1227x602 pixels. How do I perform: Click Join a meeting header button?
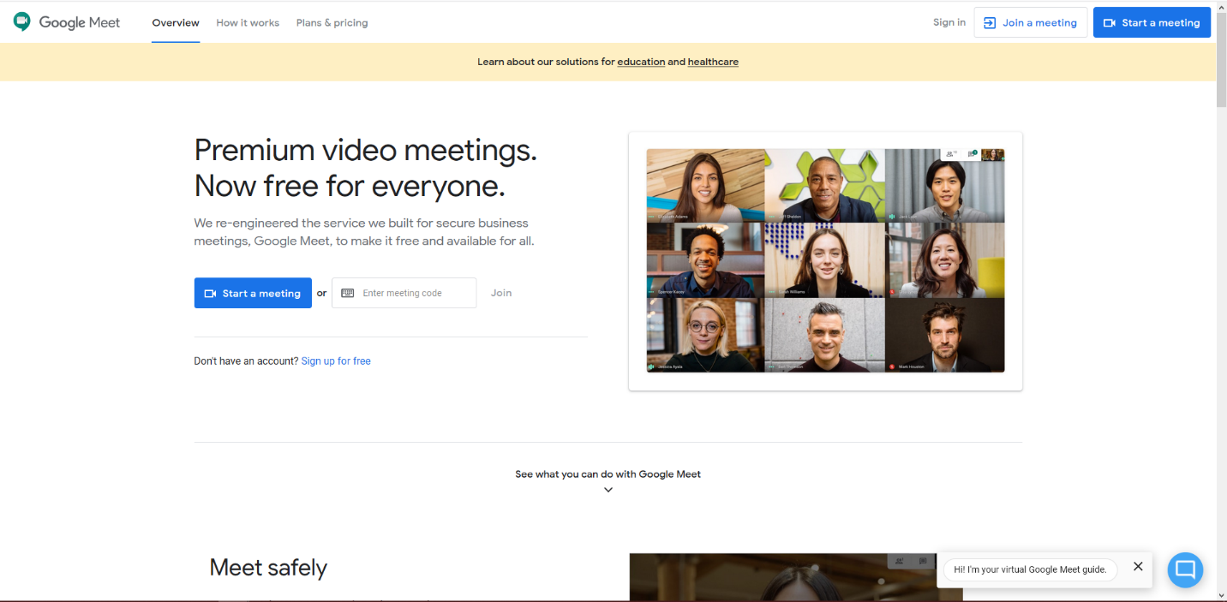[x=1030, y=22]
